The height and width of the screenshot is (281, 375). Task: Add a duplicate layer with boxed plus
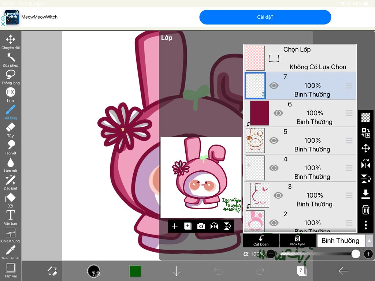pyautogui.click(x=188, y=226)
